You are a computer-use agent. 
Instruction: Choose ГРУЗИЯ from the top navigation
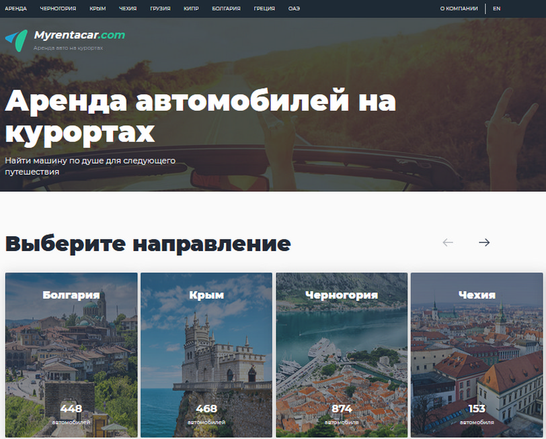(x=160, y=9)
